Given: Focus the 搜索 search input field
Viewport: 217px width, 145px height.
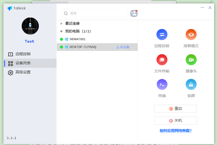Looking at the screenshot, I should coord(95,13).
